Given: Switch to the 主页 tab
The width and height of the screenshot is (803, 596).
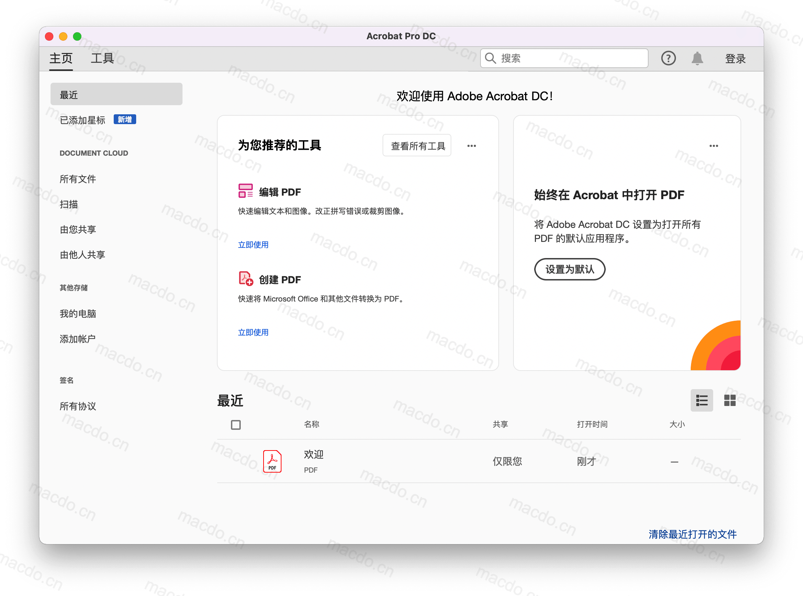Looking at the screenshot, I should point(61,58).
